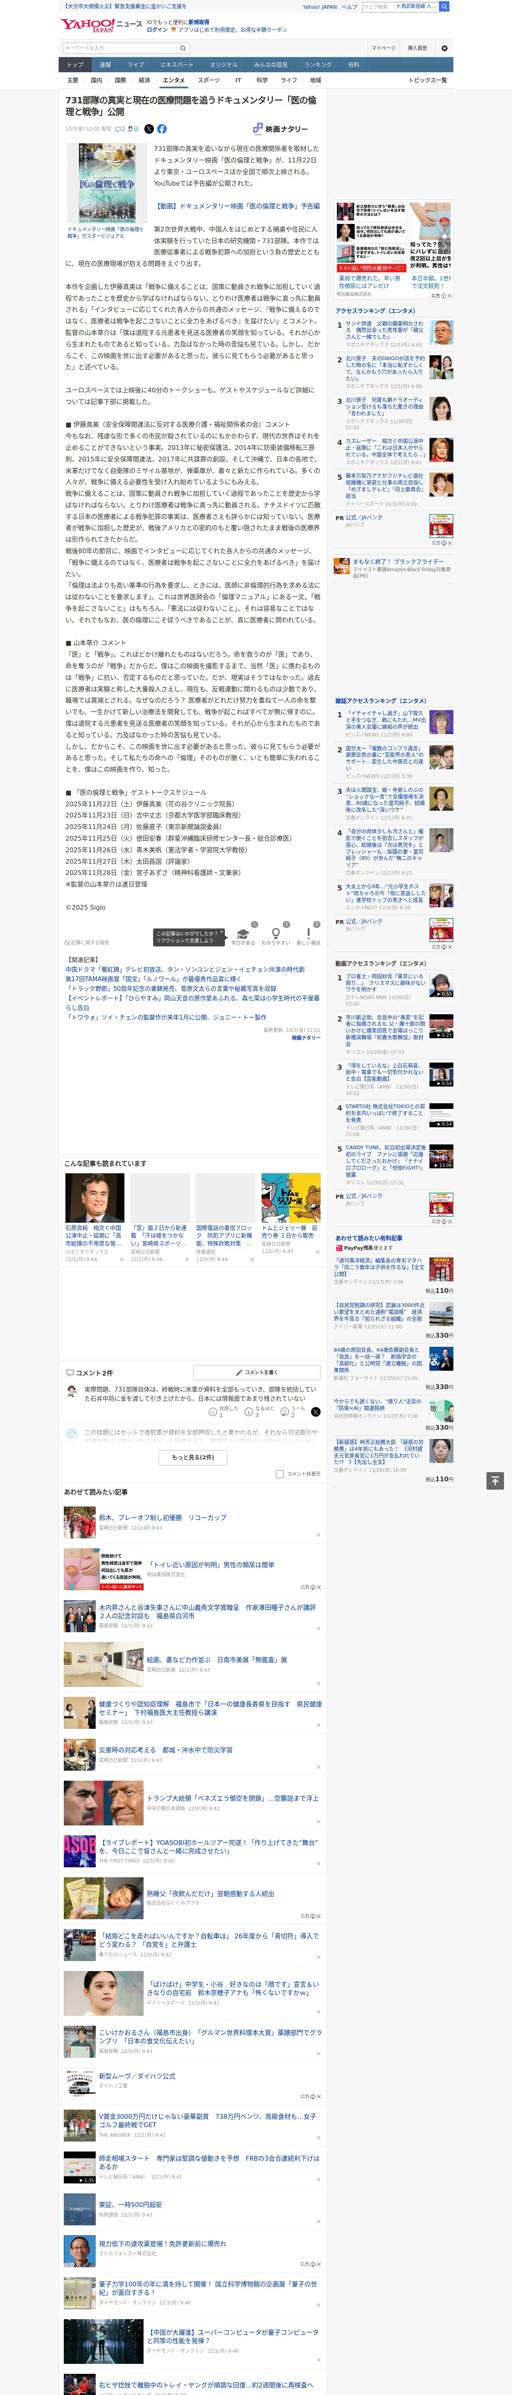Click the ウェブ検索 input field
Image resolution: width=512 pixels, height=2395 pixels.
pyautogui.click(x=377, y=6)
